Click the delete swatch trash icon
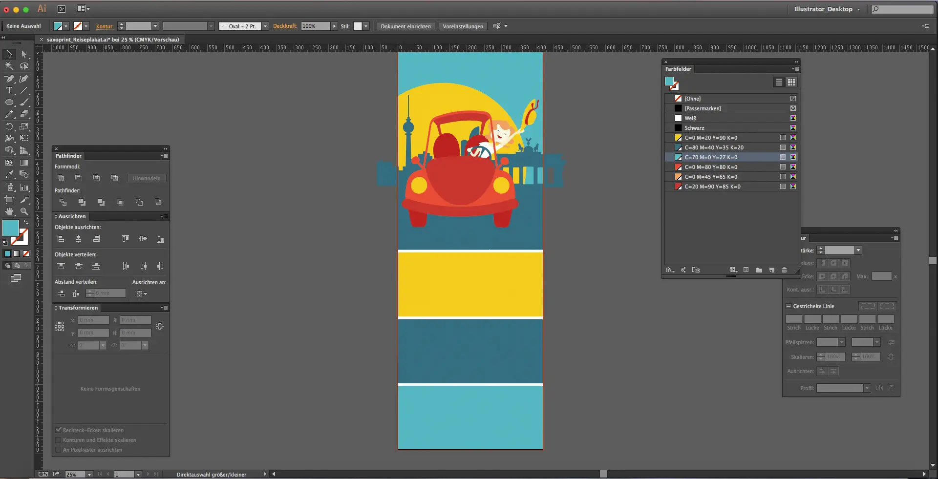The height and width of the screenshot is (479, 938). [784, 270]
